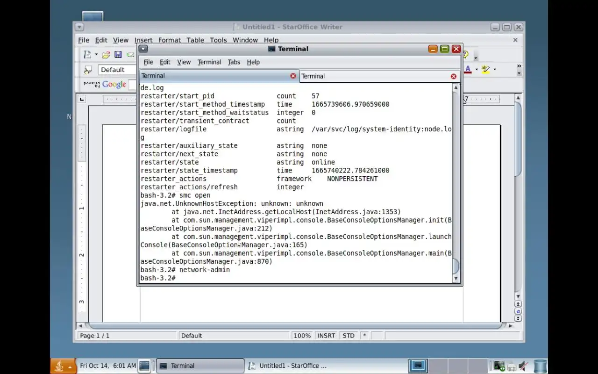
Task: Click the StarOffice horizontal scrollbar right arrow
Action: coord(511,325)
